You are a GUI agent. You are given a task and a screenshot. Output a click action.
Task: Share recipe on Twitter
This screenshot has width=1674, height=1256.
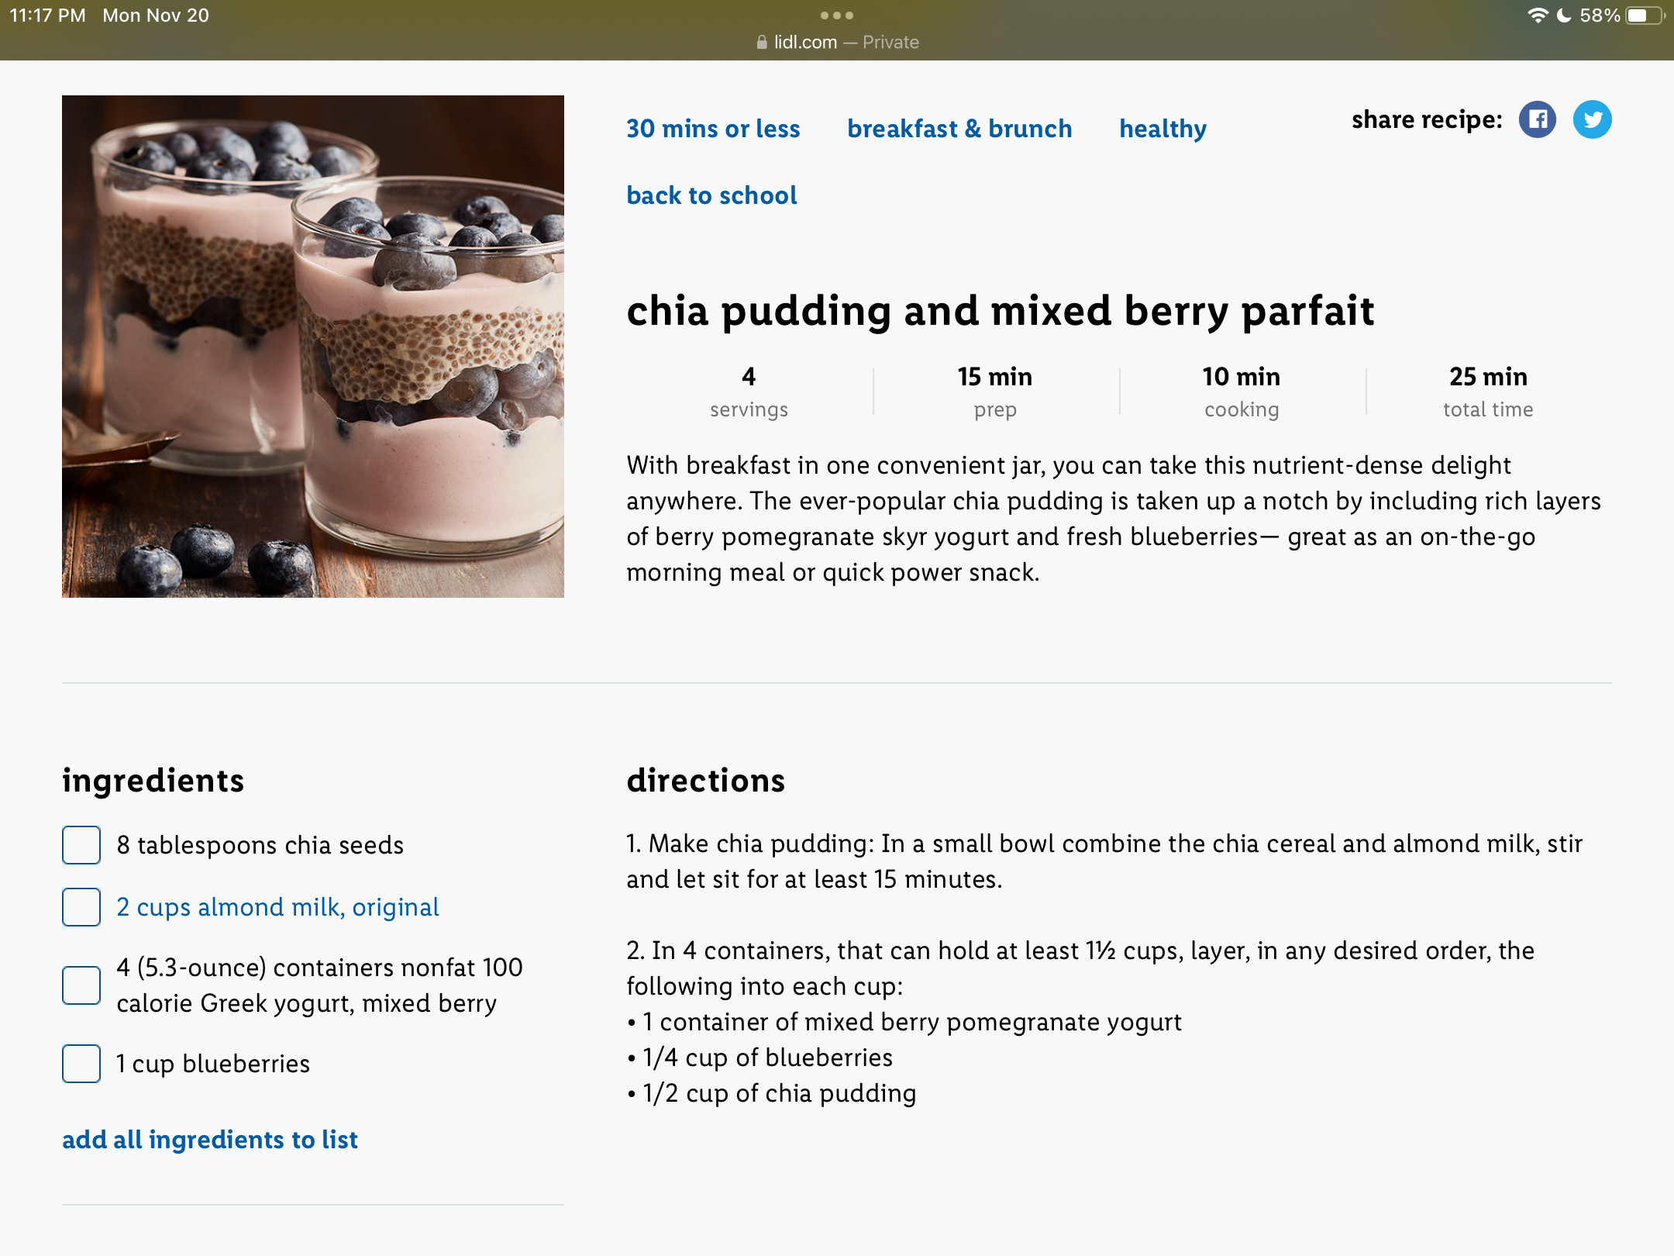coord(1592,119)
